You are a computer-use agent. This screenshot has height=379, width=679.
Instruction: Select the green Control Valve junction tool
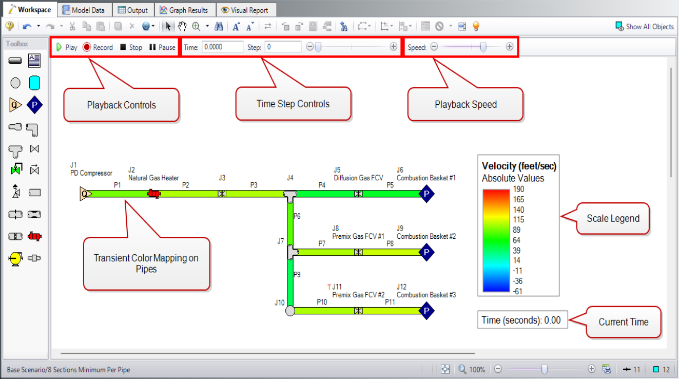(15, 169)
